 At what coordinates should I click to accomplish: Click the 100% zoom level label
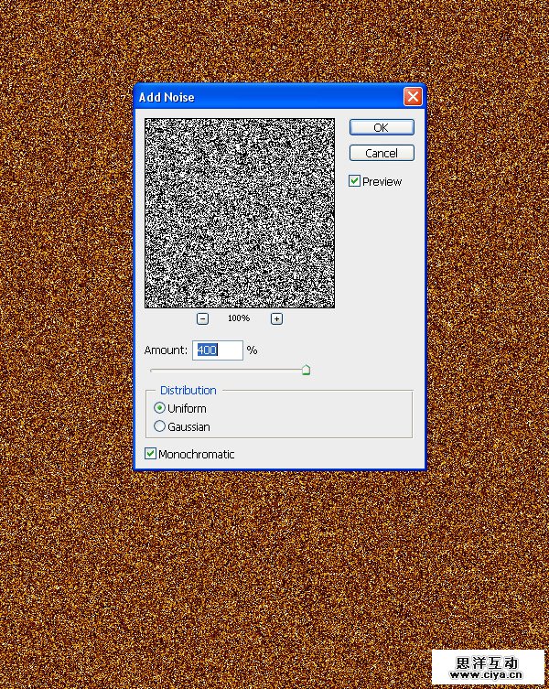(239, 318)
